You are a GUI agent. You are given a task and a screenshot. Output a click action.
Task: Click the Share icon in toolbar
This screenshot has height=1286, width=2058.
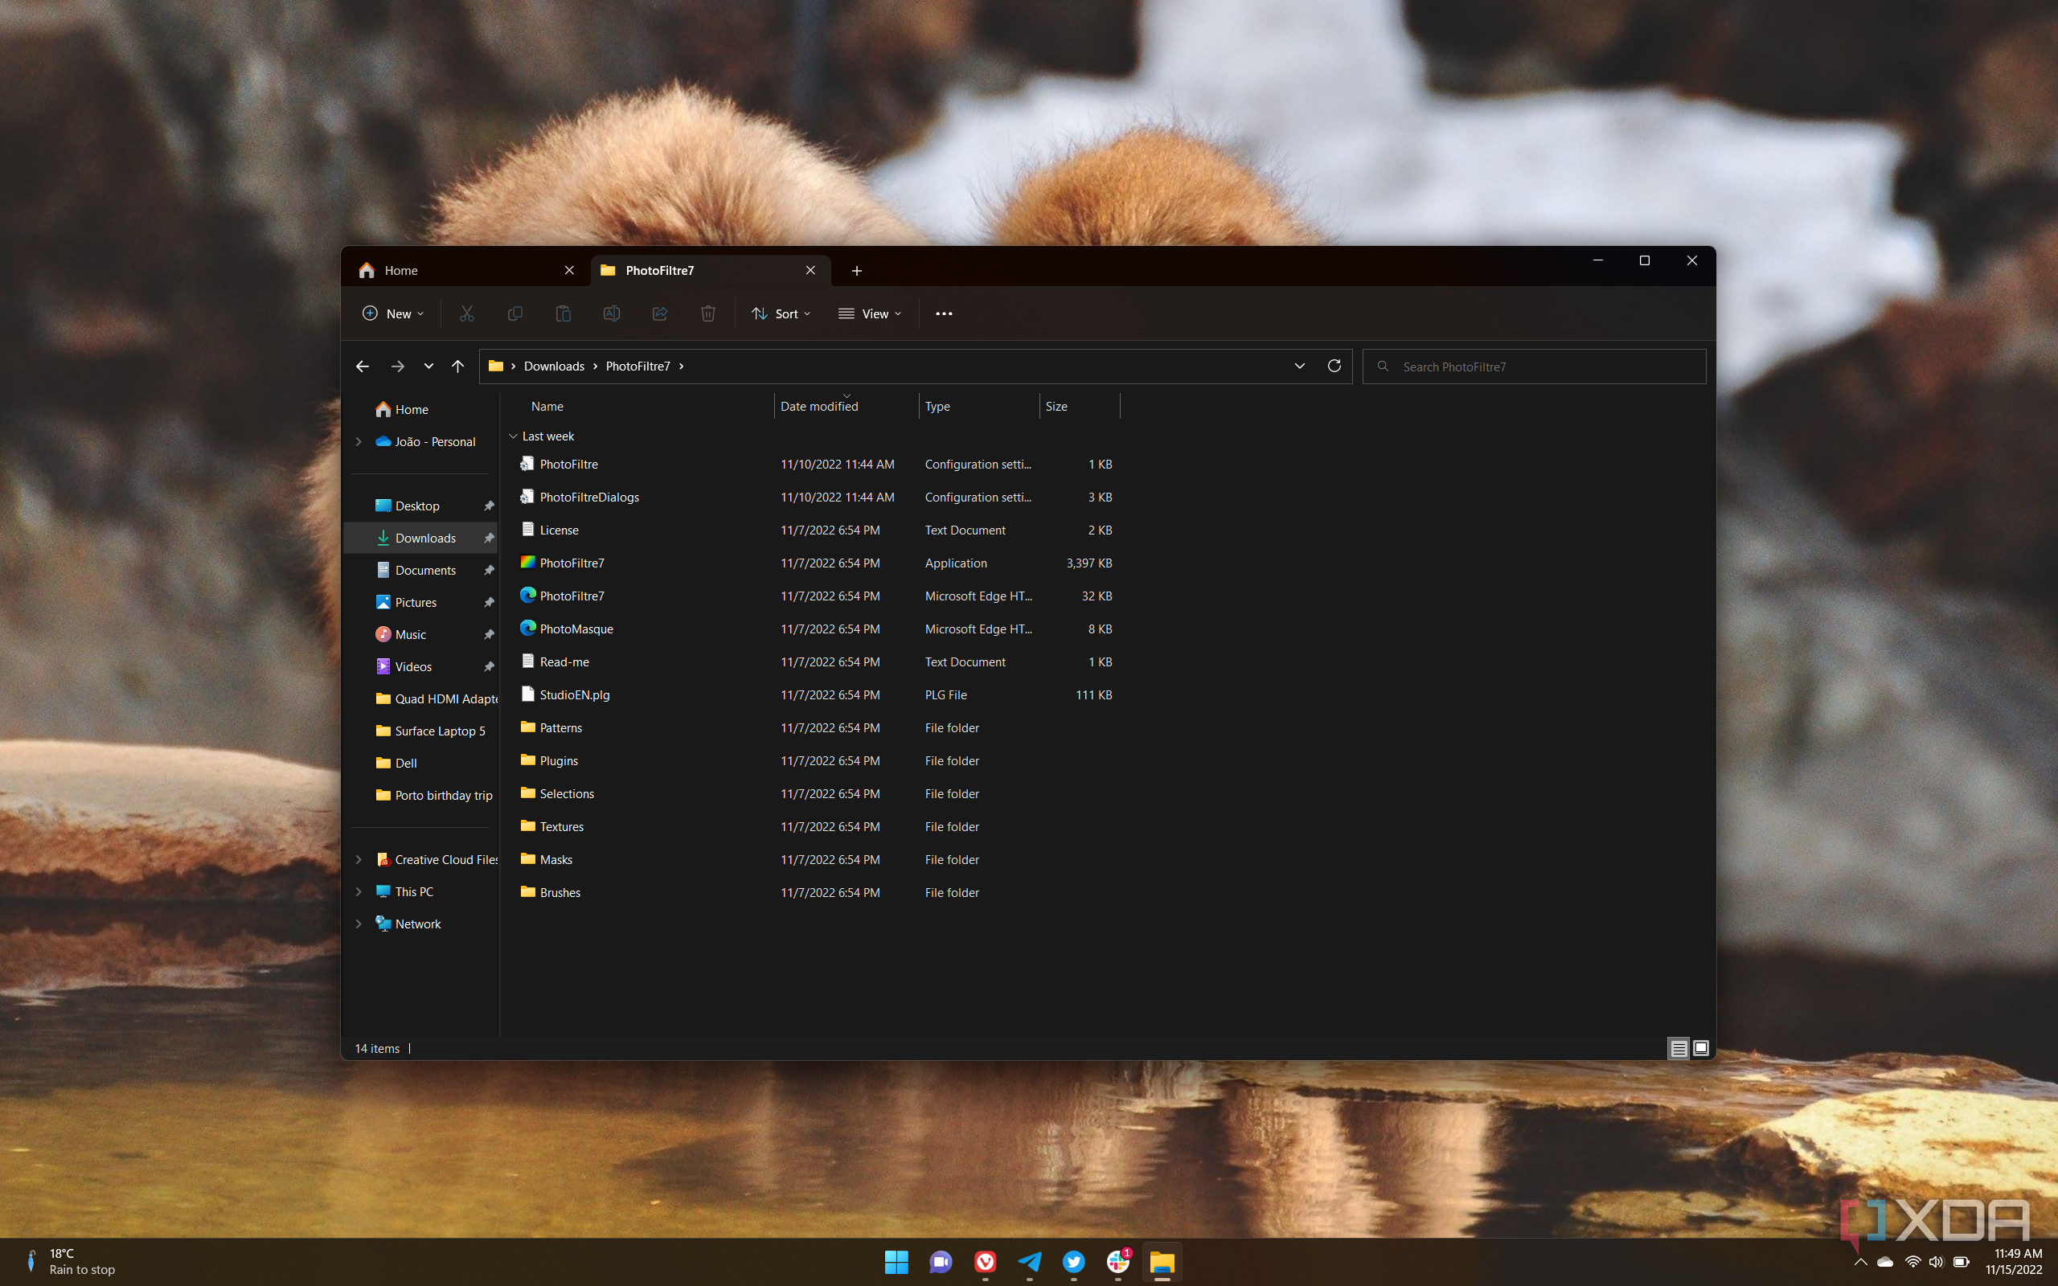click(660, 313)
